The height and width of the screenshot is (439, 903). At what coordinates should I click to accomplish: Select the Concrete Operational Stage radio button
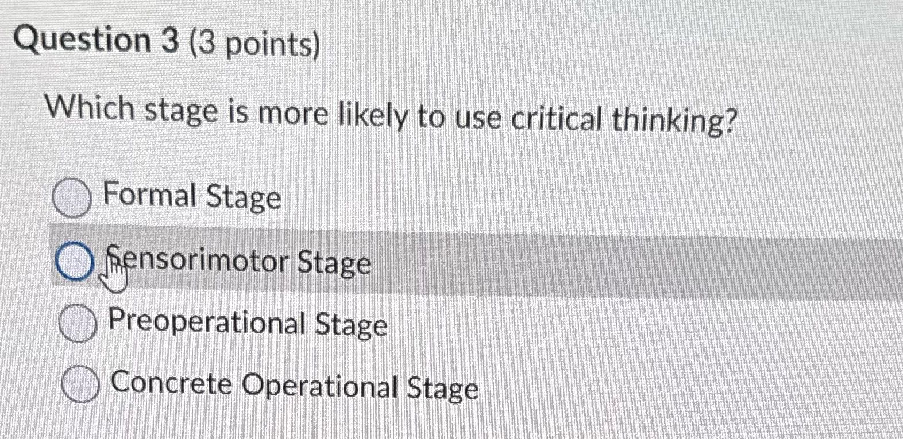point(80,384)
